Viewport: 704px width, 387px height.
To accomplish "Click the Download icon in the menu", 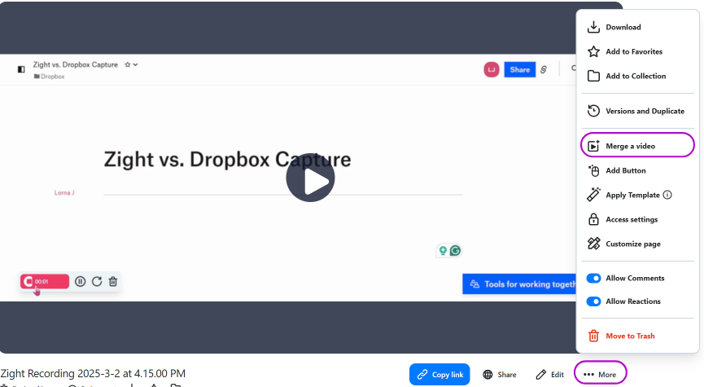I will coord(593,27).
